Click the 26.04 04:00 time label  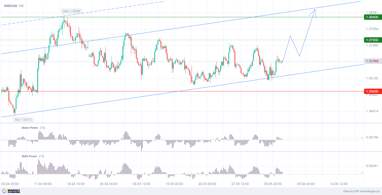click(109, 184)
